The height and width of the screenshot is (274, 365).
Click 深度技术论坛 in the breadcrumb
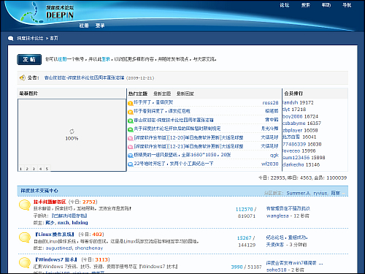pyautogui.click(x=30, y=38)
